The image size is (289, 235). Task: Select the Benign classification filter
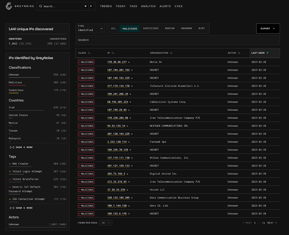(x=170, y=29)
